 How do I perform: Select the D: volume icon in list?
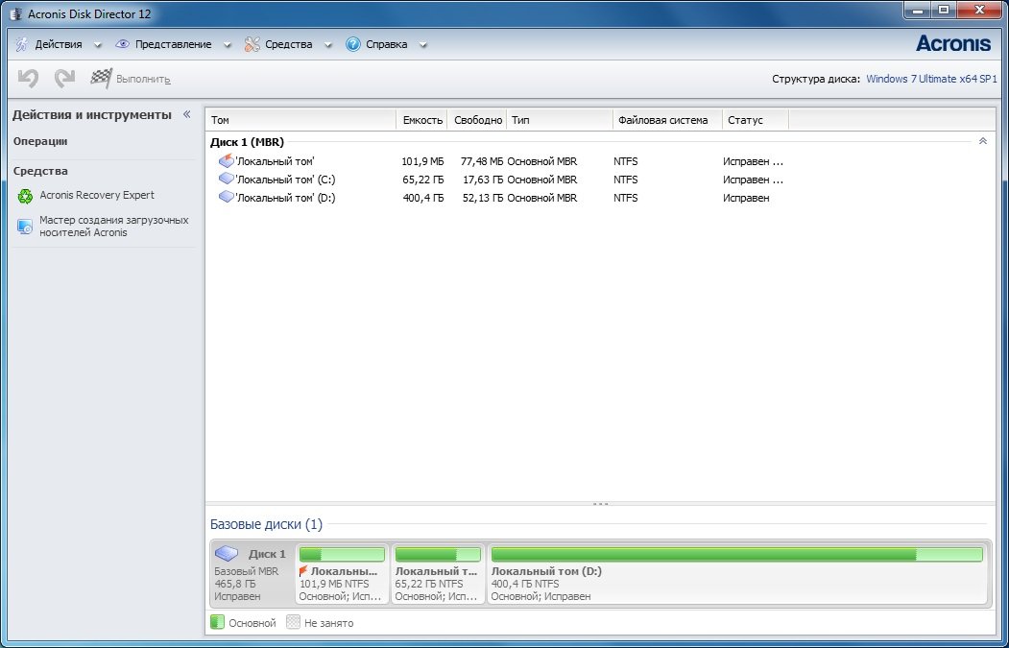(x=227, y=198)
